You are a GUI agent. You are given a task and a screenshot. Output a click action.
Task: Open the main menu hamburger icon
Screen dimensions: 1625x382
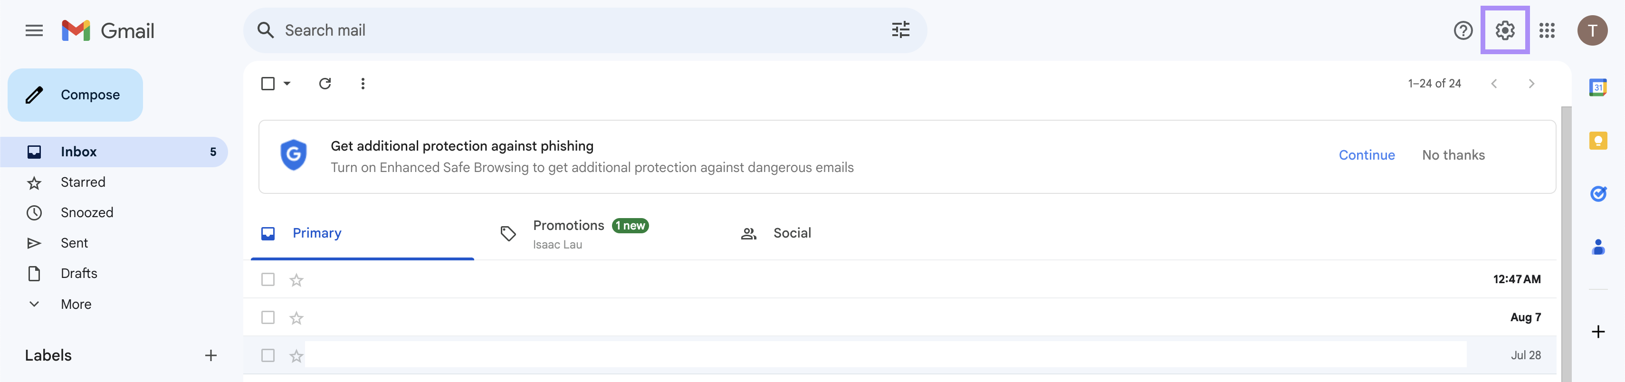(x=34, y=30)
